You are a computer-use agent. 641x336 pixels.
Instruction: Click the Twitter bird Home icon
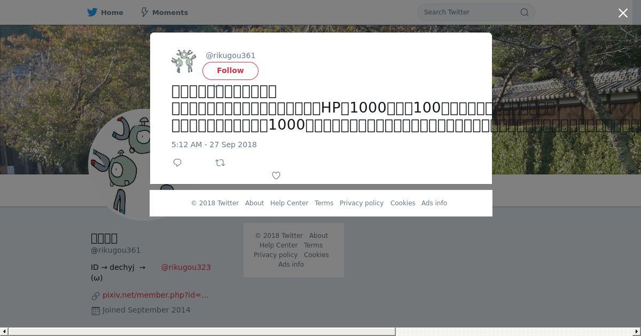point(92,12)
